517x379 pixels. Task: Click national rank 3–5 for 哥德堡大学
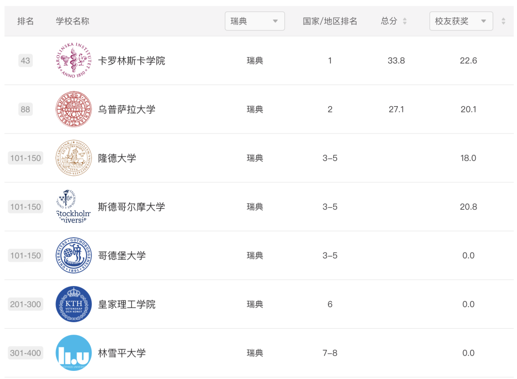[x=330, y=256]
